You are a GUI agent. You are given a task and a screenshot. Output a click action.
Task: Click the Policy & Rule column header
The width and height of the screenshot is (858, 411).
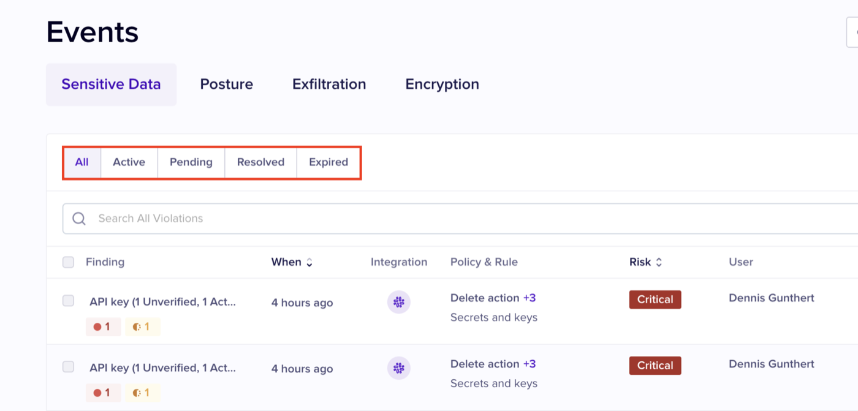484,262
